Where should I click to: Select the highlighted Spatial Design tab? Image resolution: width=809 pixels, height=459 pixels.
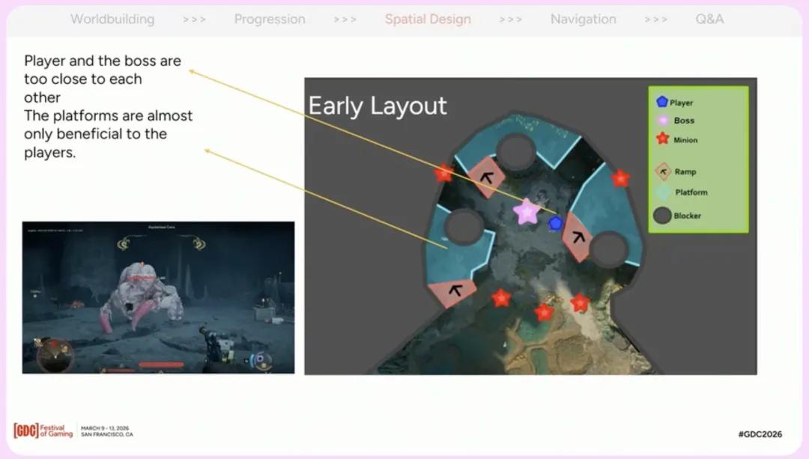[428, 19]
